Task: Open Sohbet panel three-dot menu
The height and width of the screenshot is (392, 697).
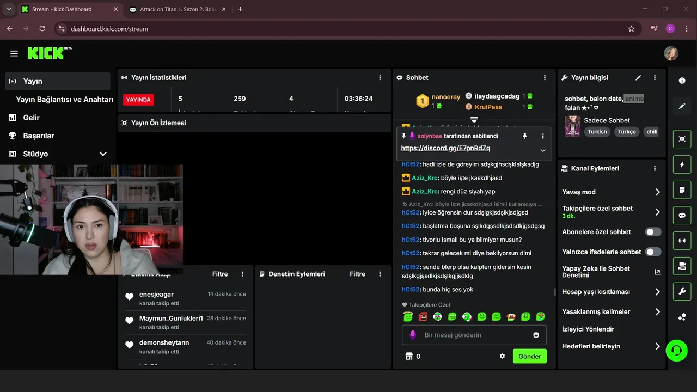Action: (545, 78)
